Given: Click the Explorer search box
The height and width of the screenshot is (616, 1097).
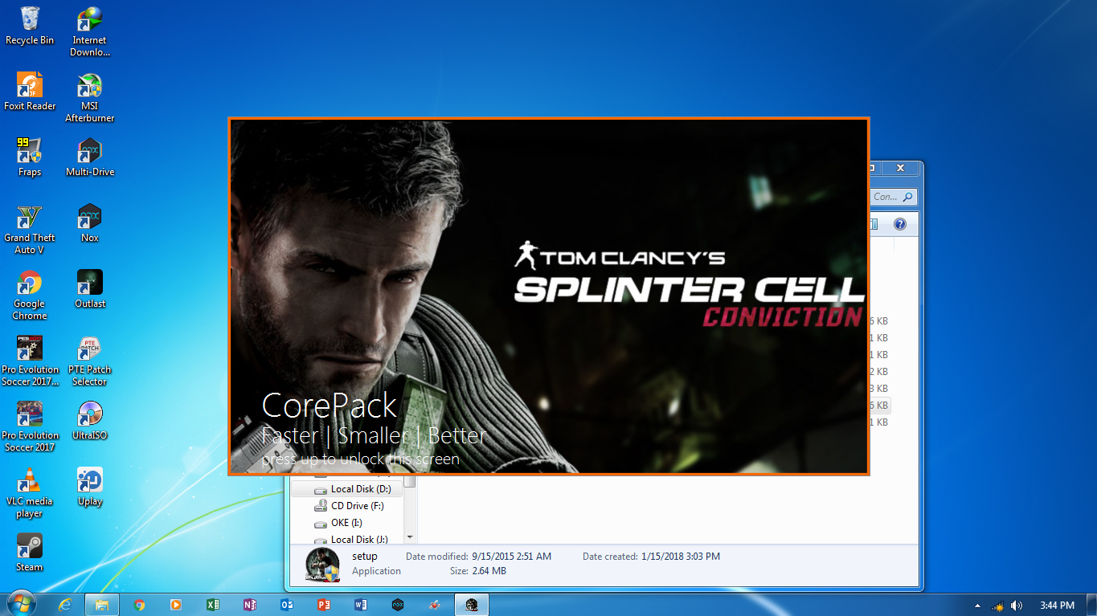Looking at the screenshot, I should [x=894, y=197].
